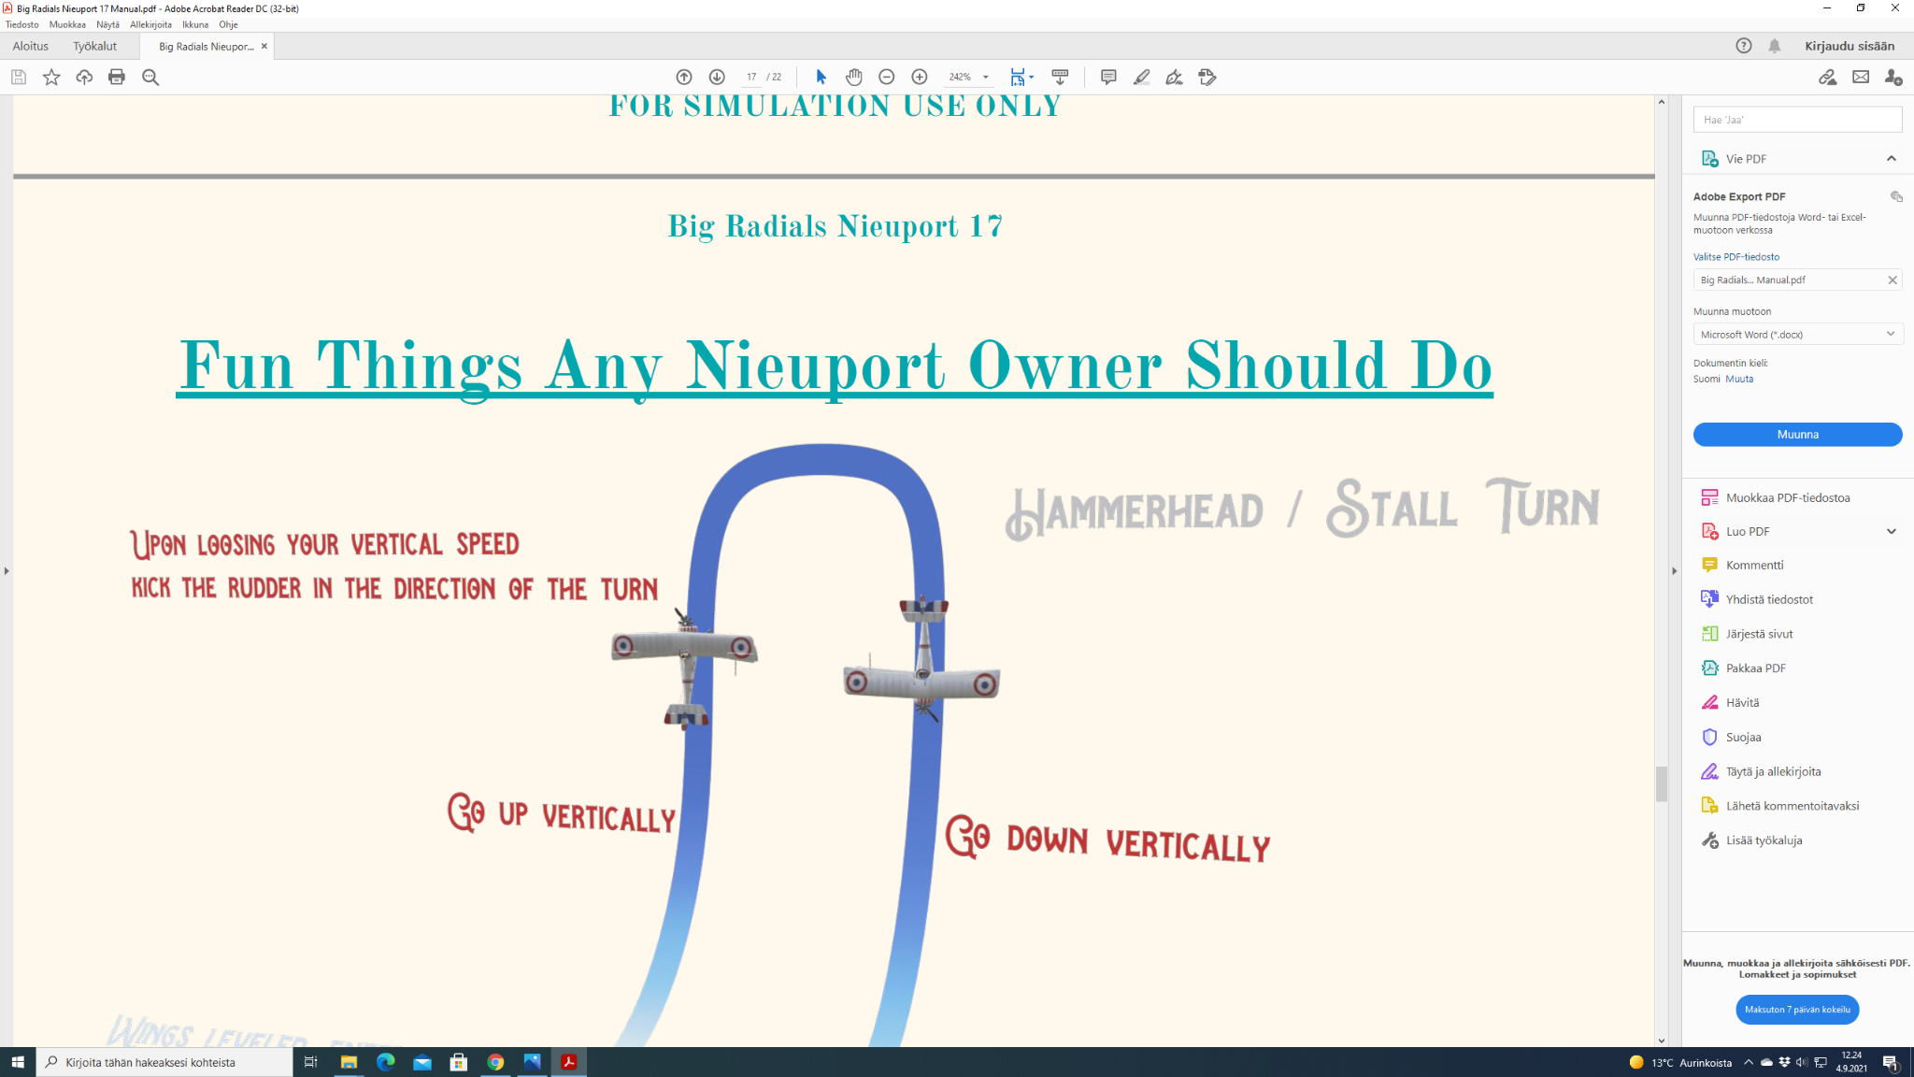The height and width of the screenshot is (1077, 1914).
Task: Go to previous page arrow icon
Action: point(684,78)
